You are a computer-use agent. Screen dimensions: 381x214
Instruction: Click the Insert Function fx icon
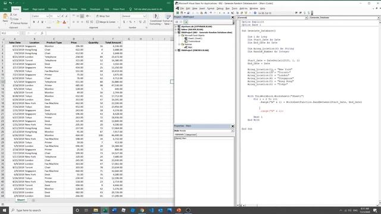[42, 33]
